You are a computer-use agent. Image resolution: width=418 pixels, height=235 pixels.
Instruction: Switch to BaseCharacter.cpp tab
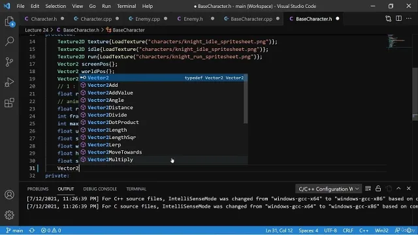[x=251, y=19]
